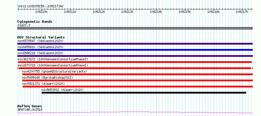Image resolution: width=261 pixels, height=116 pixels.
Task: Click the nsv5499148 red variant bar
Action: pyautogui.click(x=138, y=80)
